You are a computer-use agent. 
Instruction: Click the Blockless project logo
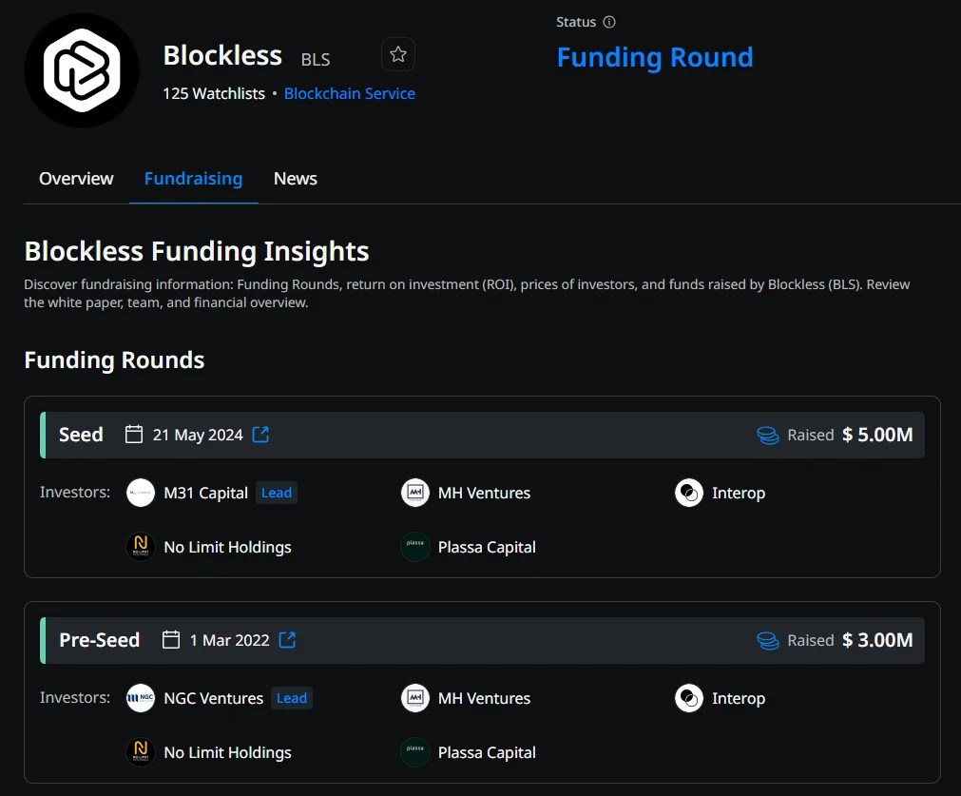click(x=82, y=70)
